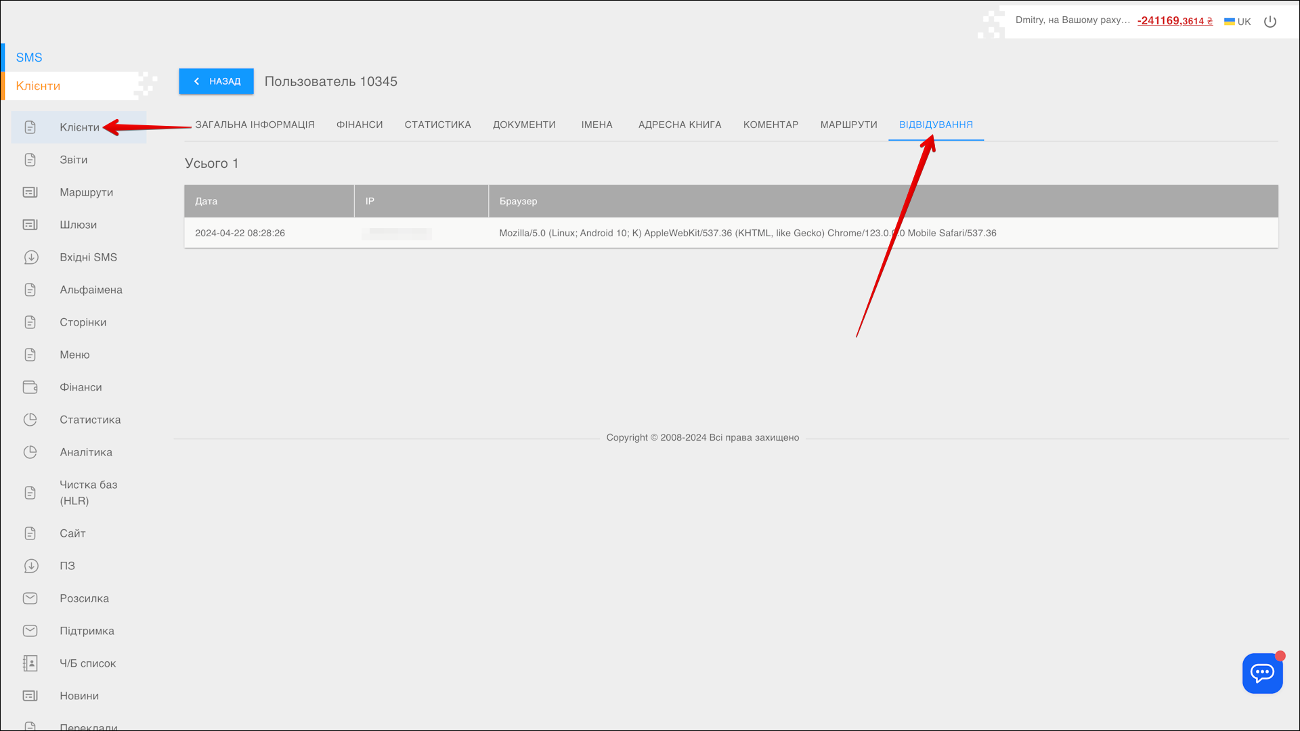Open the UK language selector
The width and height of the screenshot is (1300, 731).
click(x=1237, y=22)
